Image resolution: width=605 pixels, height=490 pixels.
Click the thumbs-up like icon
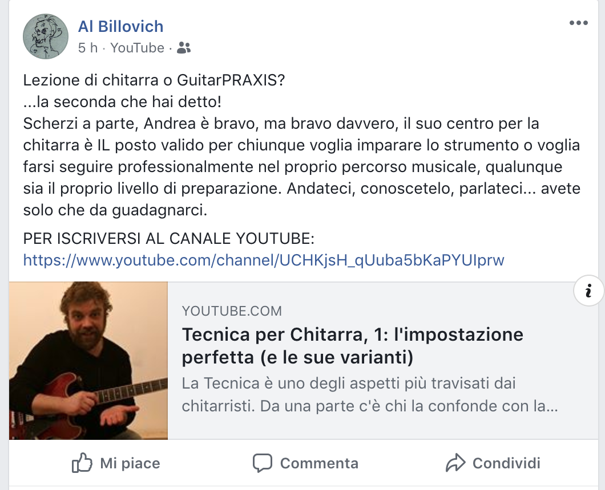(x=82, y=463)
